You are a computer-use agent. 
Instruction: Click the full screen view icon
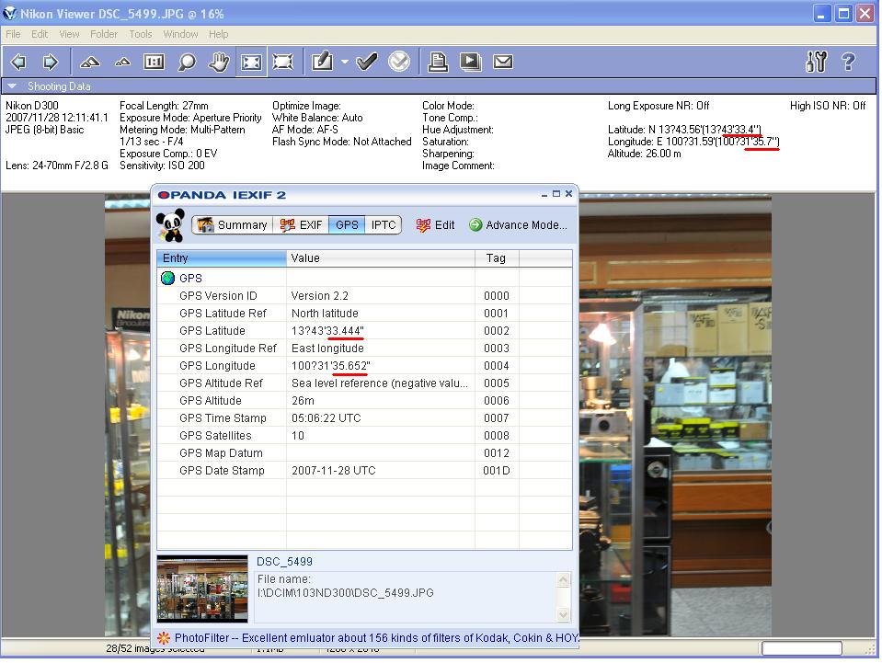[283, 62]
